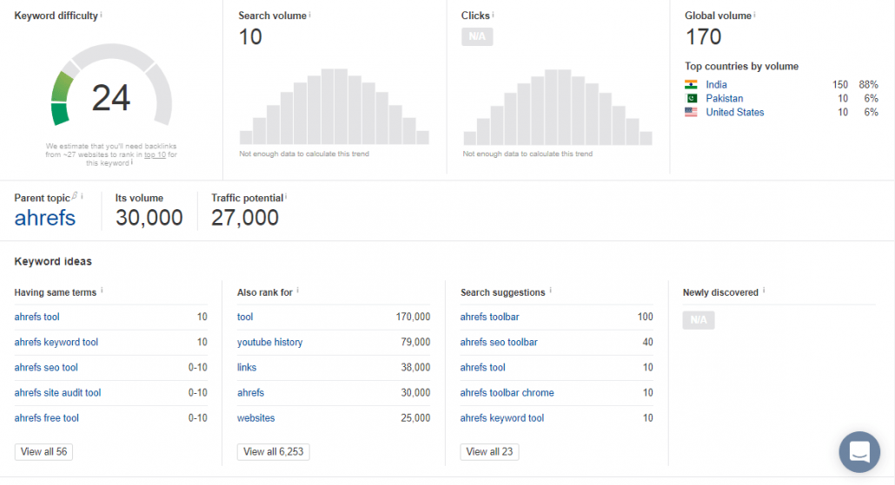Open the chat support bubble icon

coord(859,451)
